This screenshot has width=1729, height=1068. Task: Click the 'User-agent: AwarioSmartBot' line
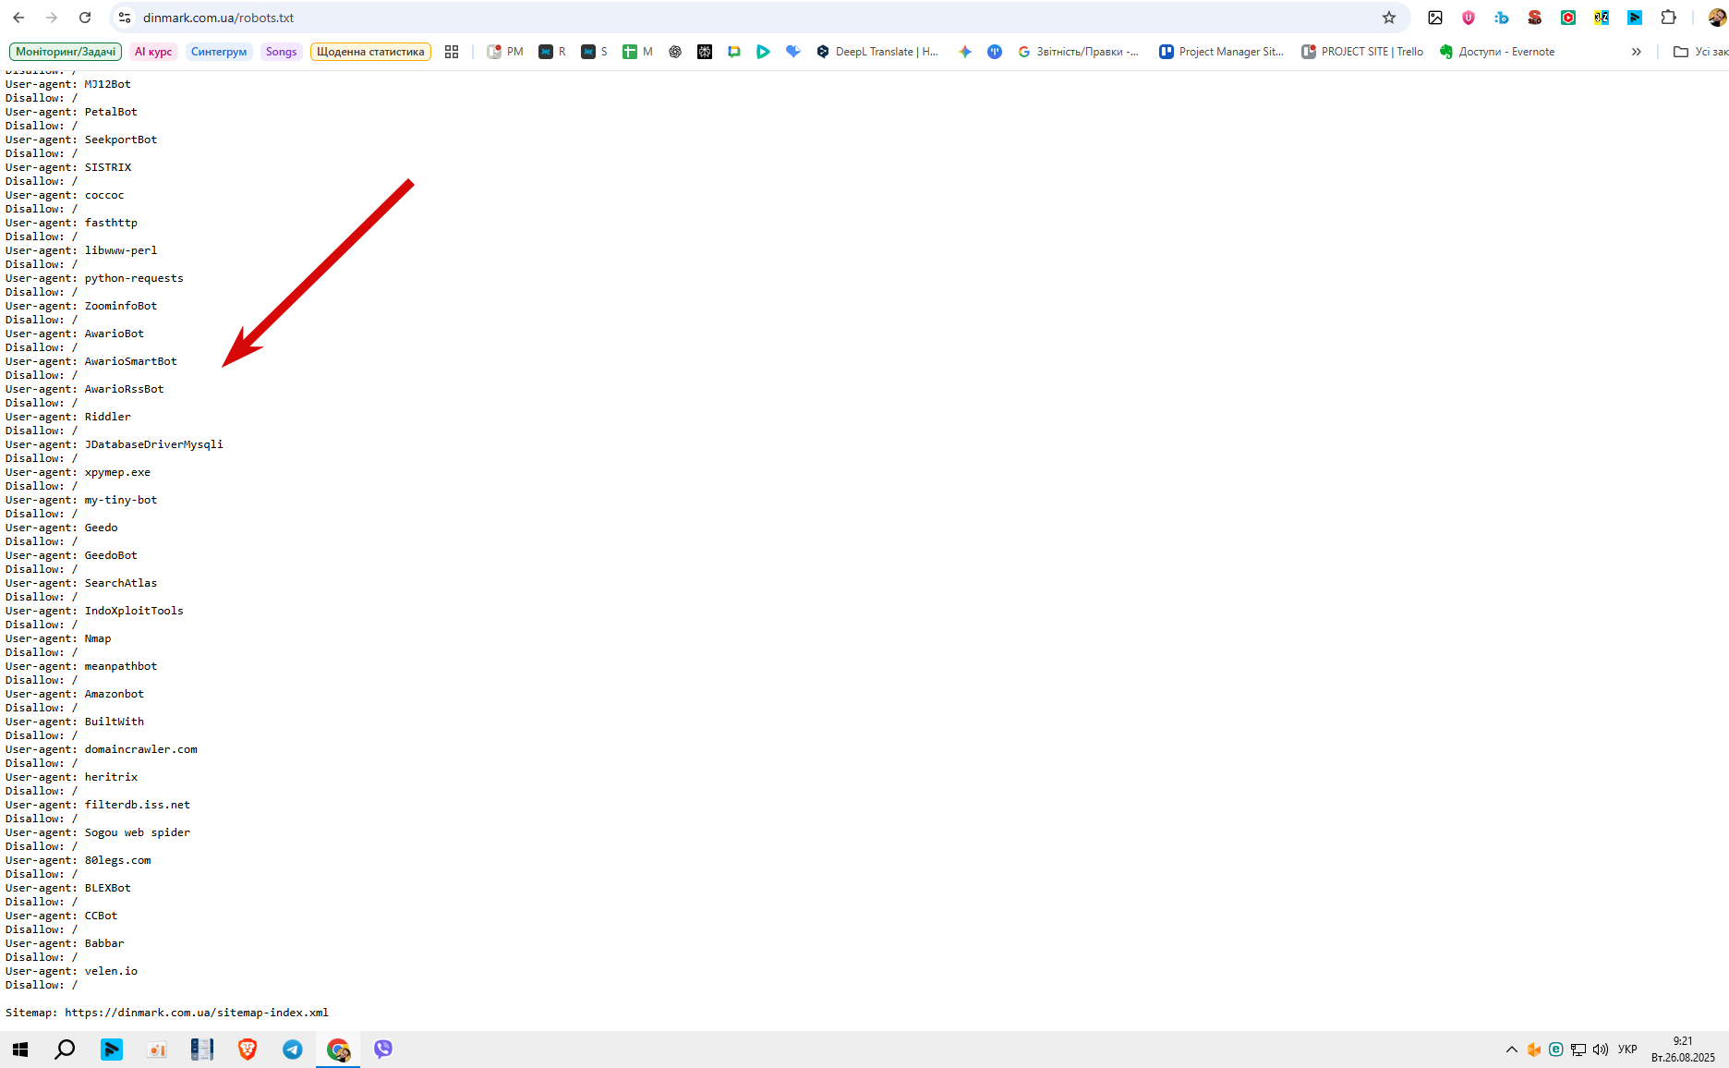[91, 361]
